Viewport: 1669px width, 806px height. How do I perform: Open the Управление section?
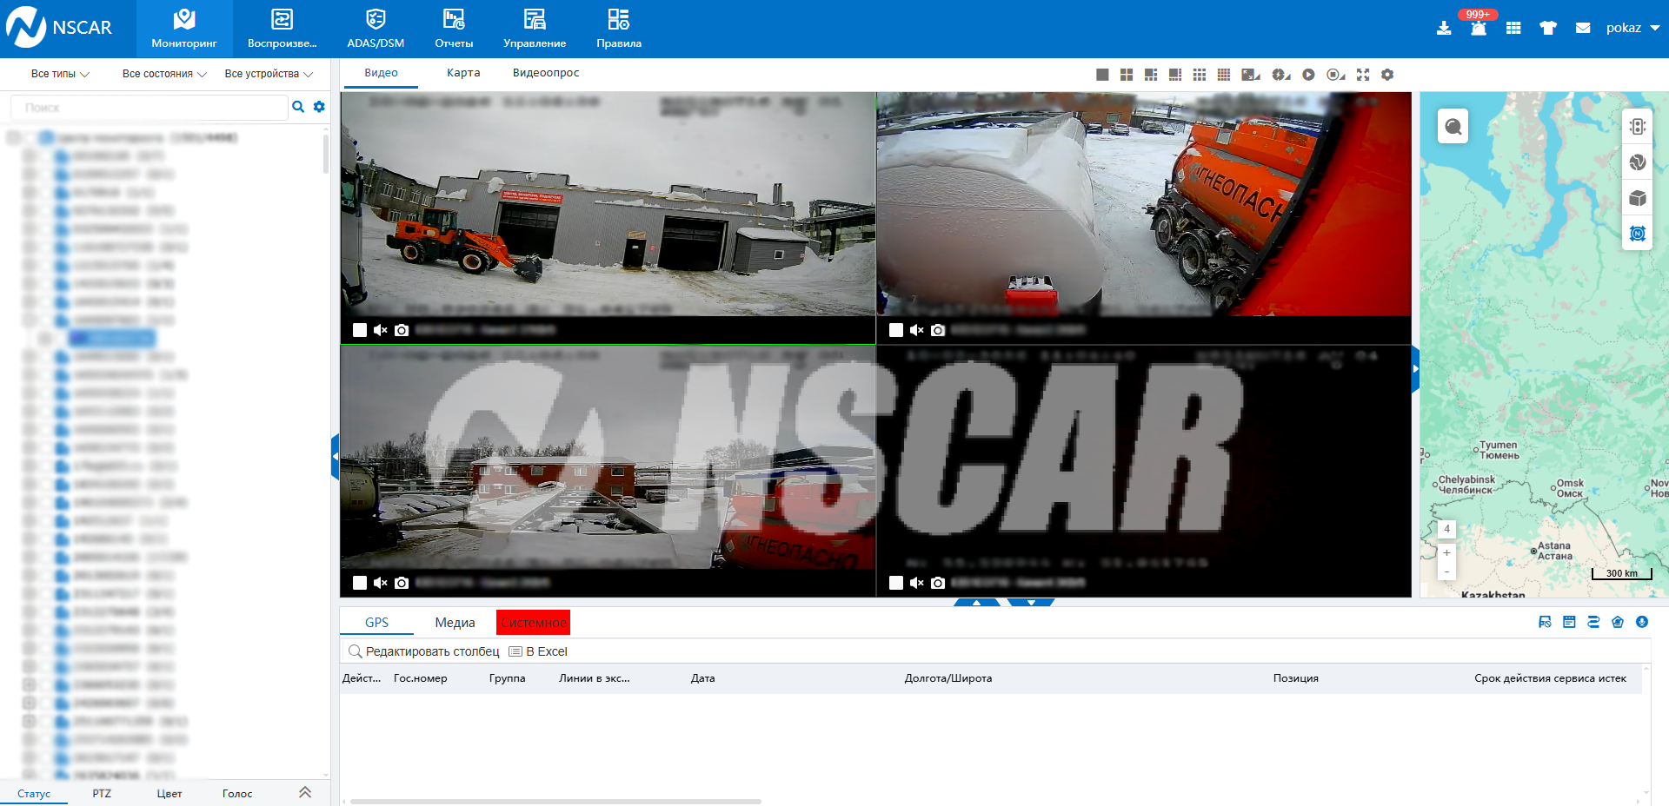click(535, 29)
